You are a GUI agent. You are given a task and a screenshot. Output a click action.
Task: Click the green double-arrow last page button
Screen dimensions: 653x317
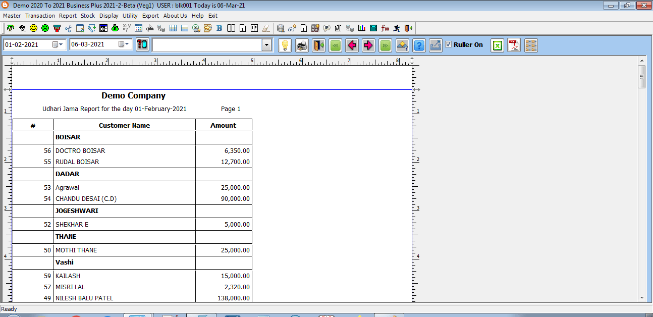385,45
